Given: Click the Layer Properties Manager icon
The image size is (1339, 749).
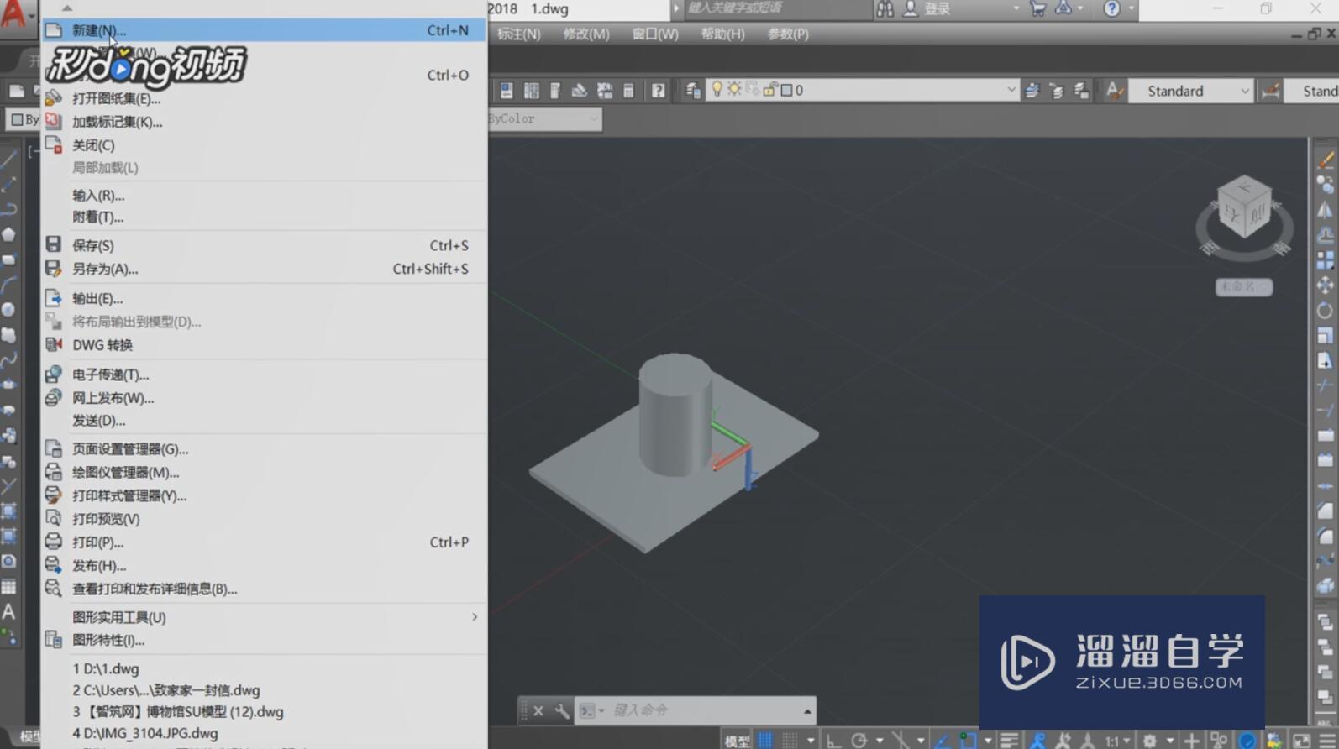Looking at the screenshot, I should click(x=692, y=90).
